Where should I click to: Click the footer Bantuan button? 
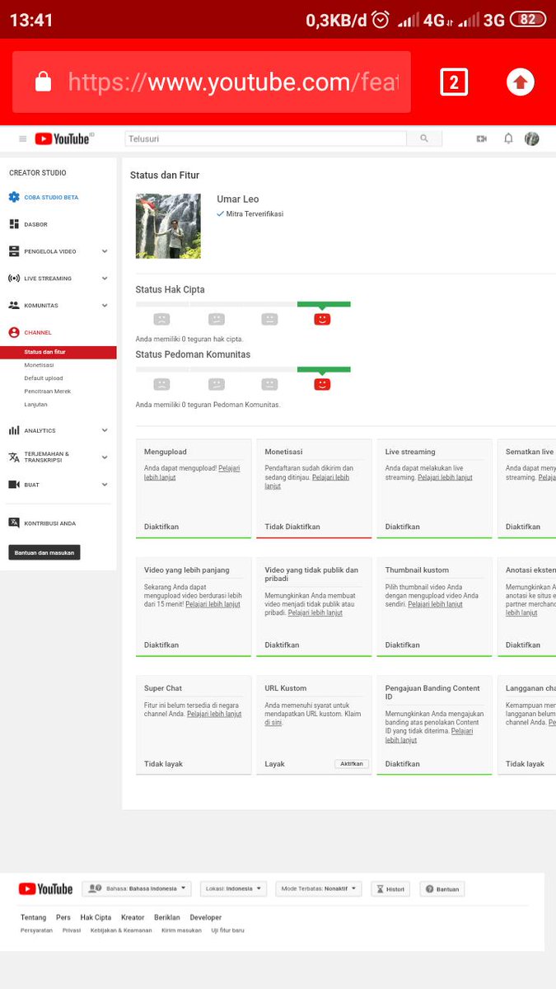click(x=442, y=889)
